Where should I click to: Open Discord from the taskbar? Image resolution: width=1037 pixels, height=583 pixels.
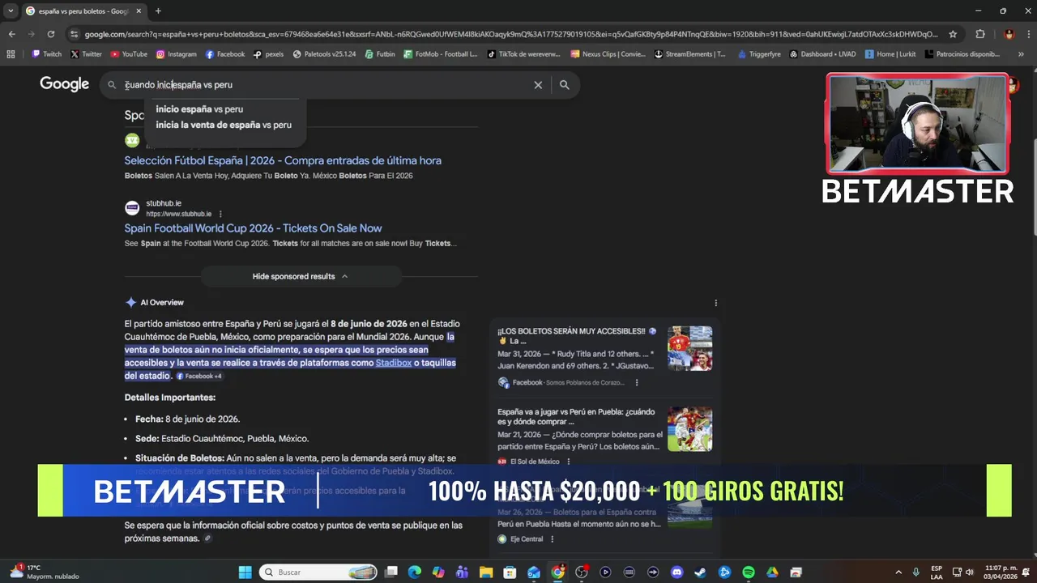point(677,572)
